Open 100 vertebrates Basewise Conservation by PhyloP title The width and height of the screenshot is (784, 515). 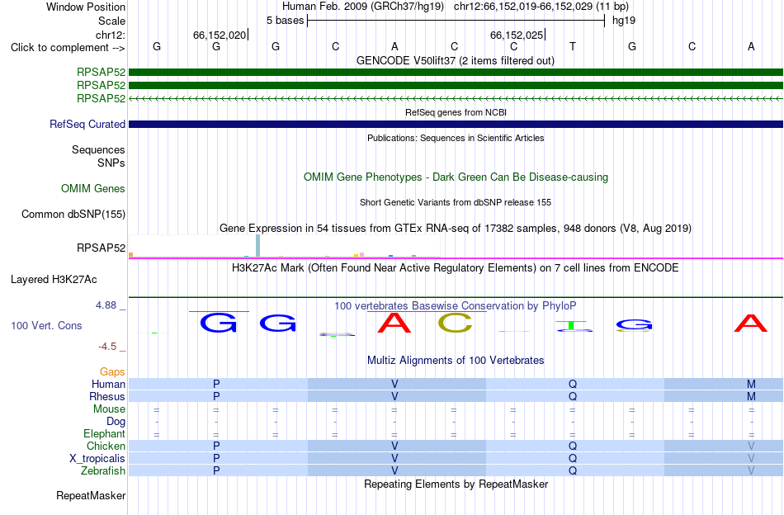456,305
